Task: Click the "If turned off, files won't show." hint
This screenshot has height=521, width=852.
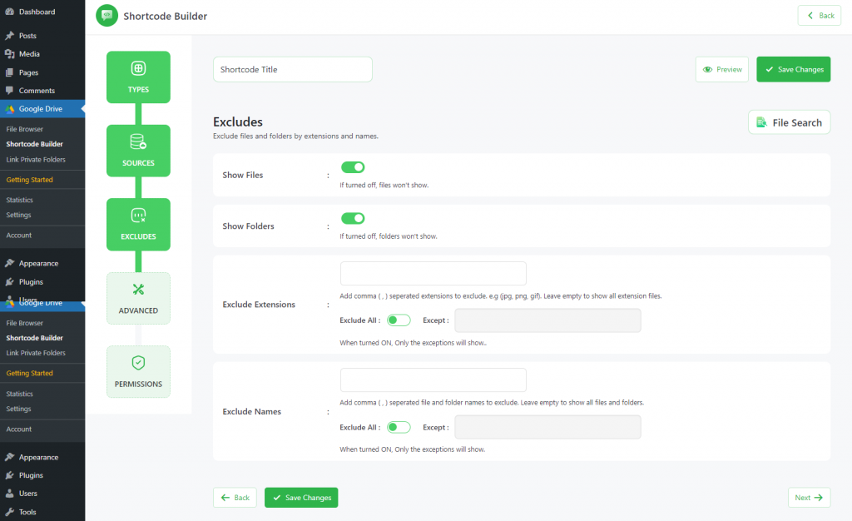Action: 384,186
